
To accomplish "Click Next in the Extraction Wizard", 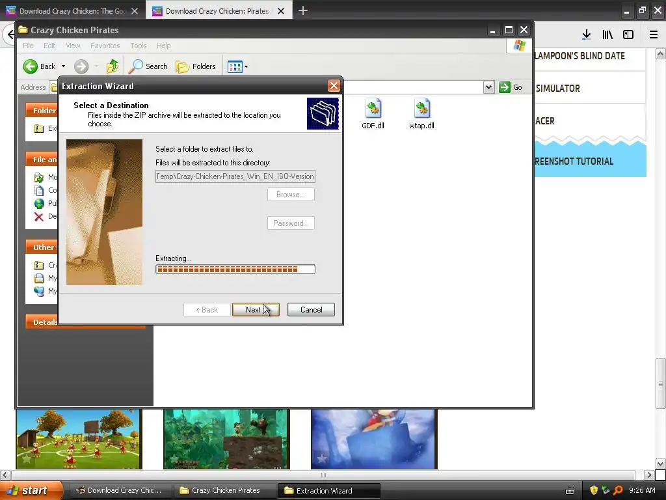I will (x=256, y=309).
